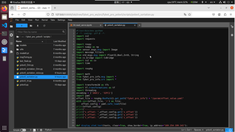This screenshot has height=132, width=235.
Task: Sort files by the Name column header
Action: click(30, 41)
